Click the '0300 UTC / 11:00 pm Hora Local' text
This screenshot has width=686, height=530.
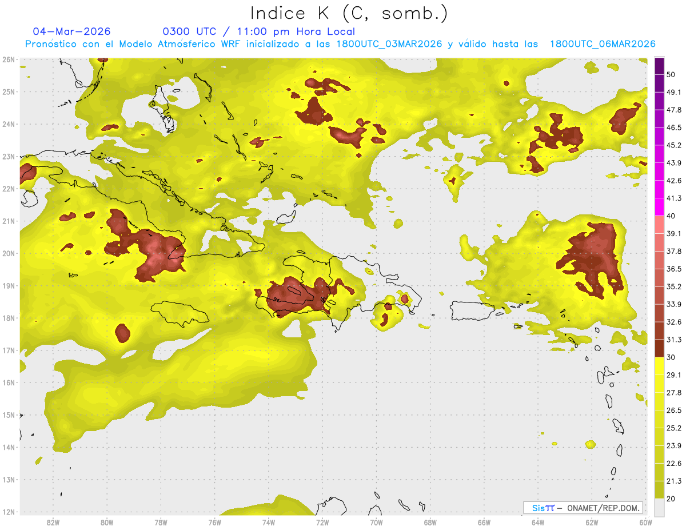point(259,31)
